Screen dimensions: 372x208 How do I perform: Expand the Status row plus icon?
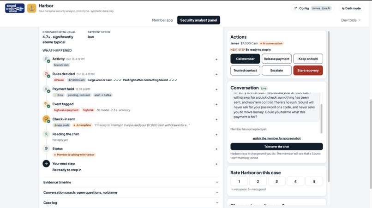point(216,149)
